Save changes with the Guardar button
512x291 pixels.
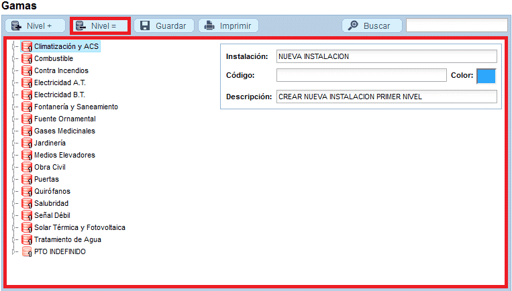[x=164, y=26]
